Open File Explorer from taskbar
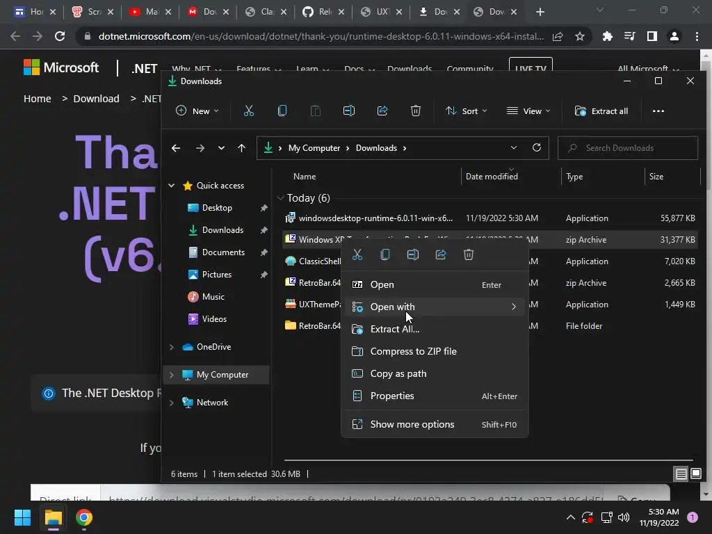This screenshot has height=534, width=712. (x=53, y=517)
